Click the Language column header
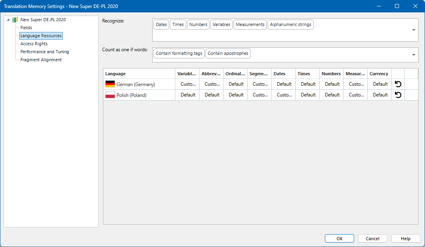 pyautogui.click(x=139, y=74)
